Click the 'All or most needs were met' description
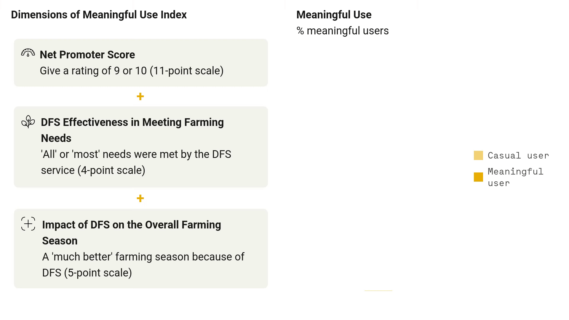The image size is (569, 320). pos(136,162)
